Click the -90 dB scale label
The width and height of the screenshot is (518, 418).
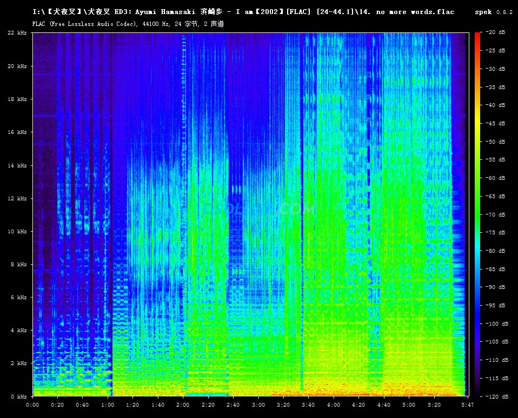495,287
